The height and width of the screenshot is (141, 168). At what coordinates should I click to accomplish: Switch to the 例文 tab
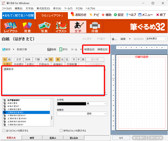click(x=32, y=138)
